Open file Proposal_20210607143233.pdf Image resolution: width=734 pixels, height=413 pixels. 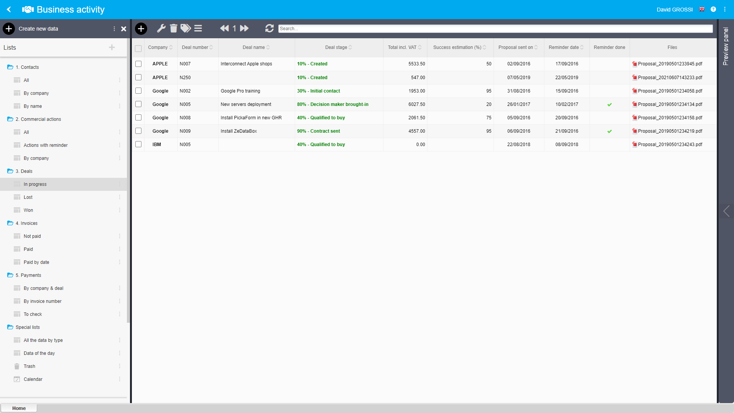670,78
